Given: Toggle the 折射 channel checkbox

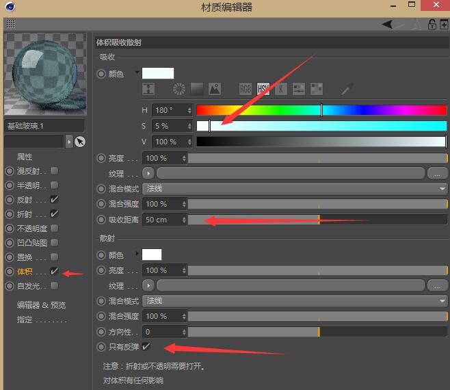Looking at the screenshot, I should [54, 213].
